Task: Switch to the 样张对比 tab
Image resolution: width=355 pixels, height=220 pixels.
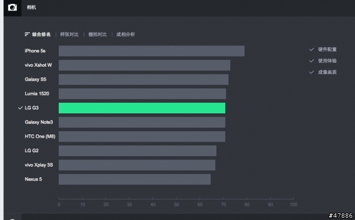Action: click(x=69, y=34)
